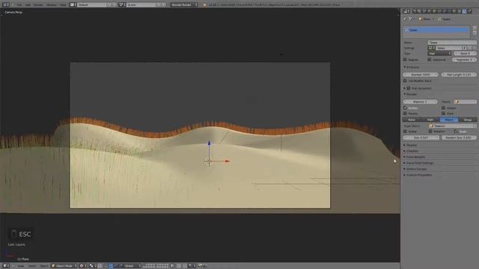Uncheck the Emitter render checkbox
This screenshot has height=269, width=479.
click(x=405, y=108)
